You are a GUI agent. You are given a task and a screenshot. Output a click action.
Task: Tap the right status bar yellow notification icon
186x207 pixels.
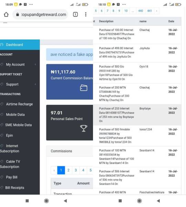pyautogui.click(x=109, y=4)
